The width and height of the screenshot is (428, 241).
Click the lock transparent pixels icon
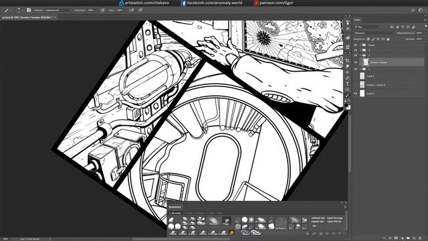coord(368,39)
